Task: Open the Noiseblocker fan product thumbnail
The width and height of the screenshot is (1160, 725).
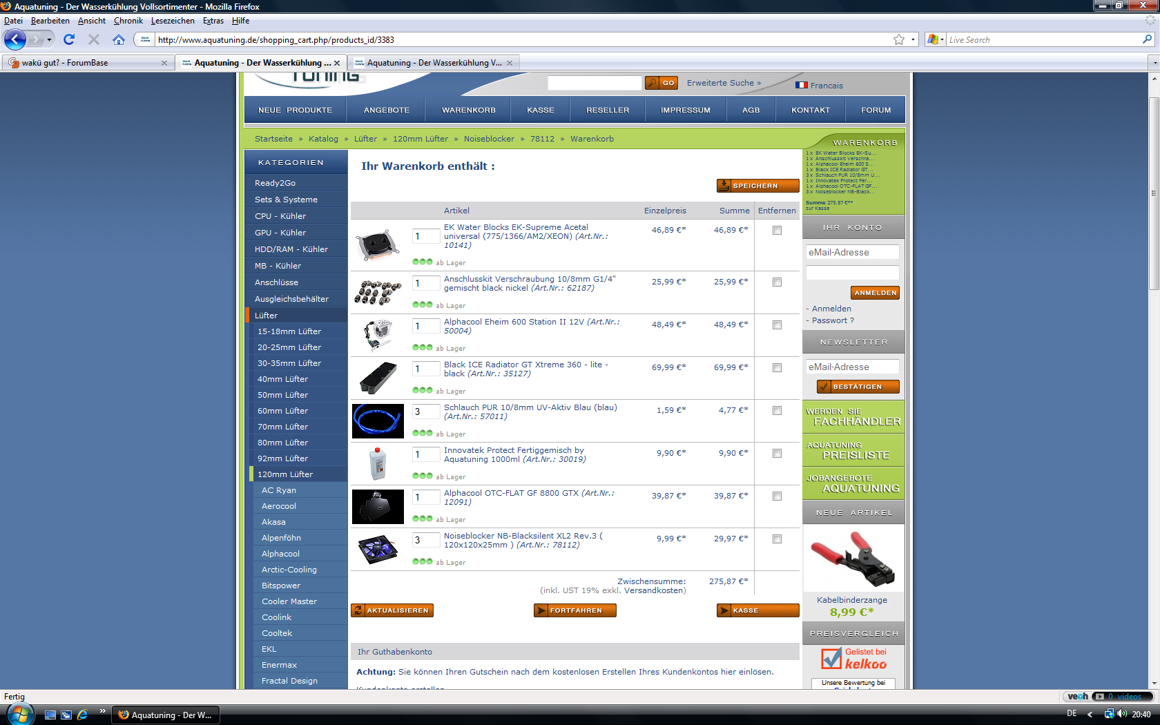Action: pos(378,550)
